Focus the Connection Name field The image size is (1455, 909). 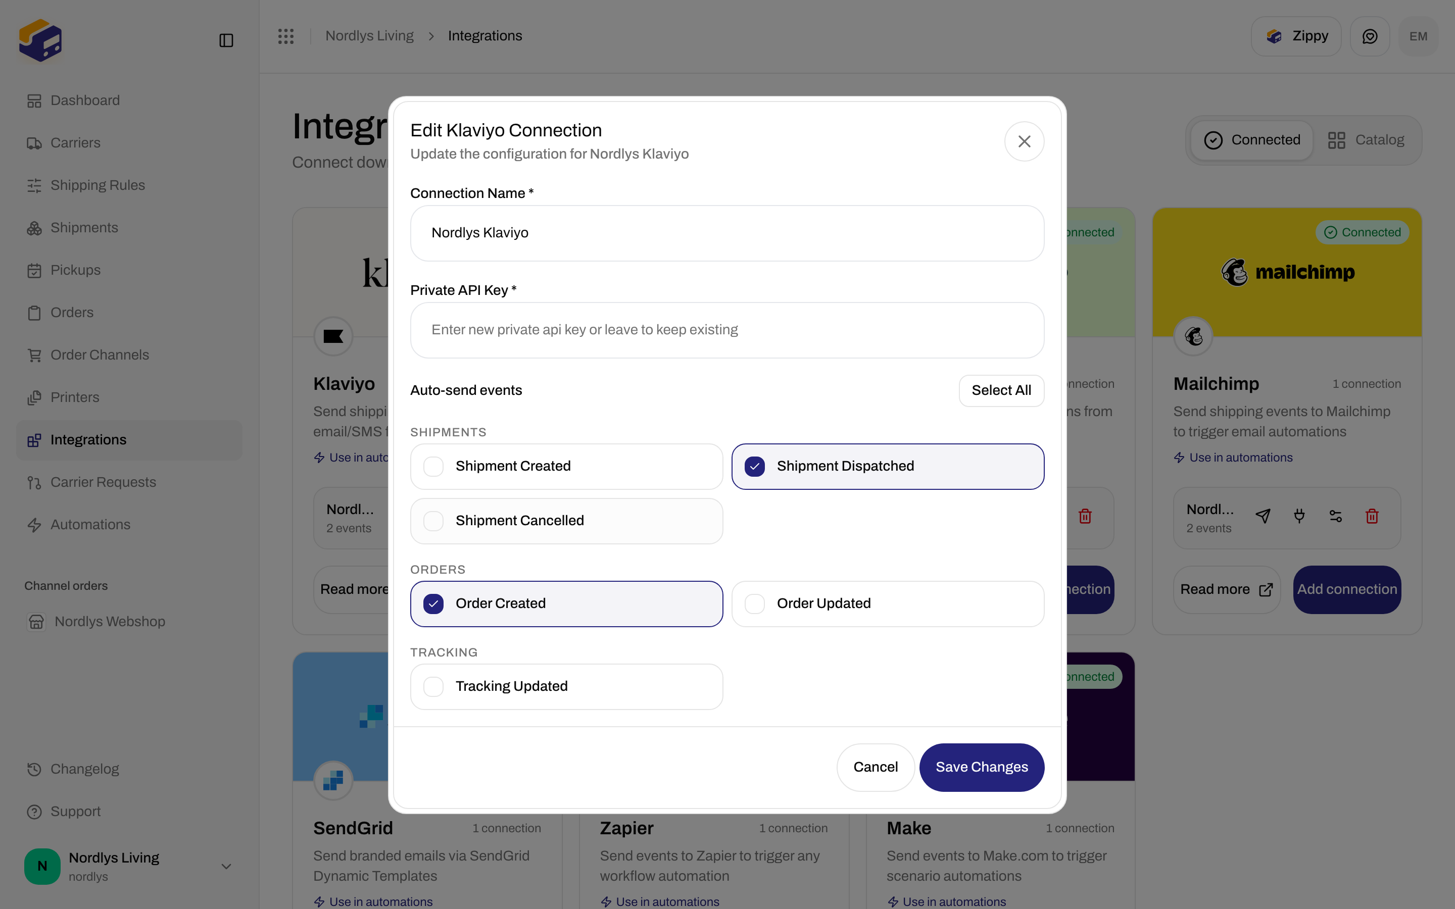727,233
